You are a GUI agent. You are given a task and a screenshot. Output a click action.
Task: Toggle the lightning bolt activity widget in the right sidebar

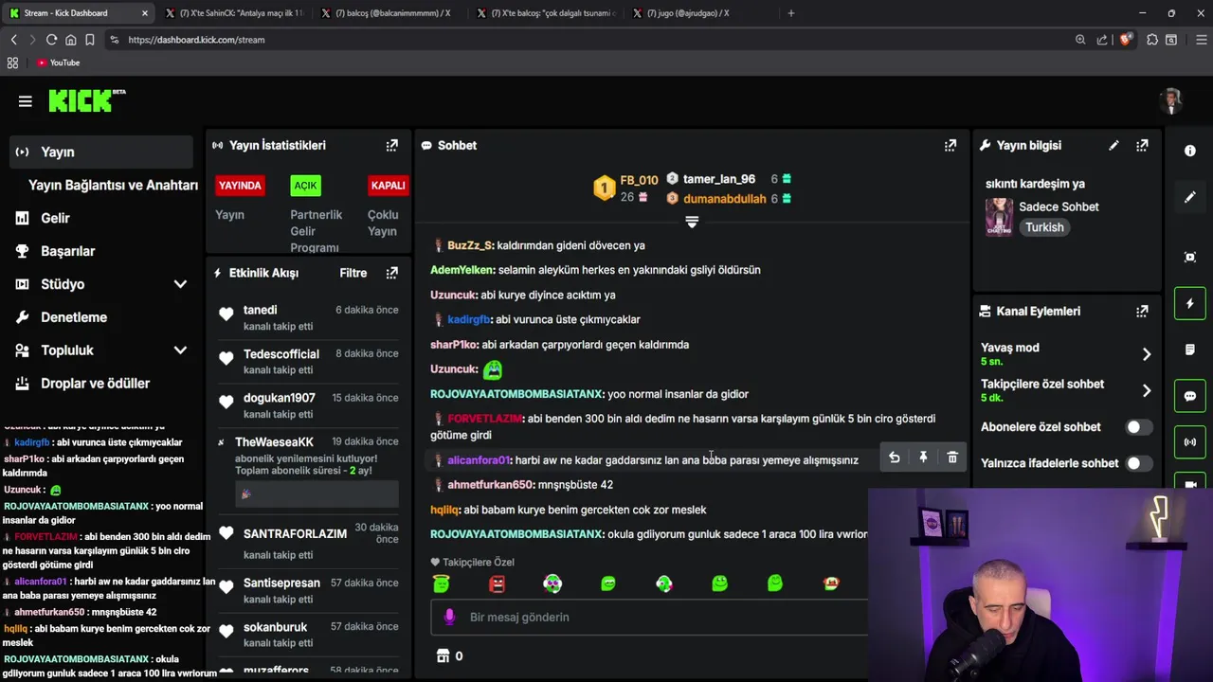(x=1190, y=303)
